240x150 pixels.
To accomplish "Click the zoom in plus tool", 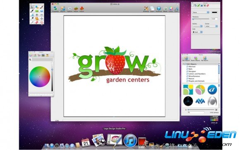I will (x=37, y=15).
